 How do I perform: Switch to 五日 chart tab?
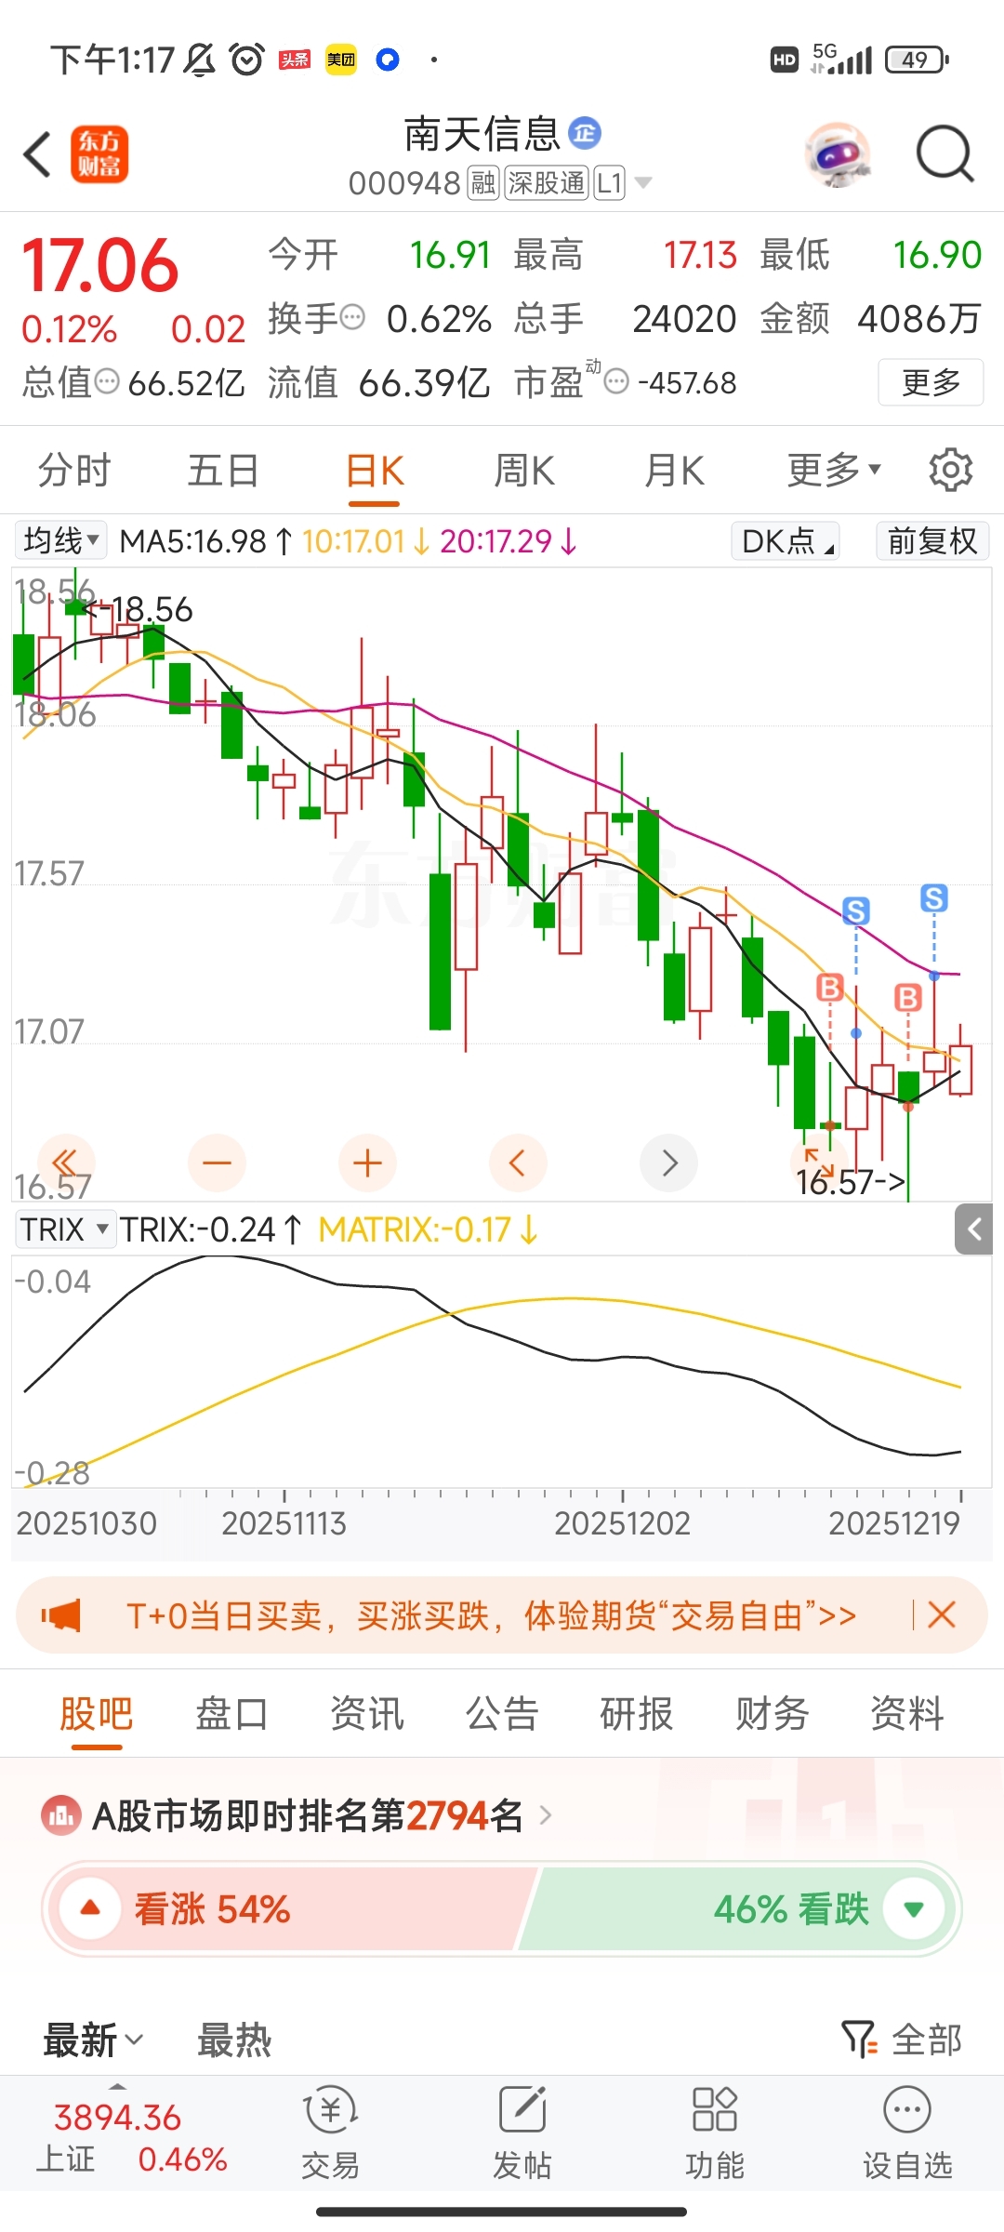coord(223,470)
